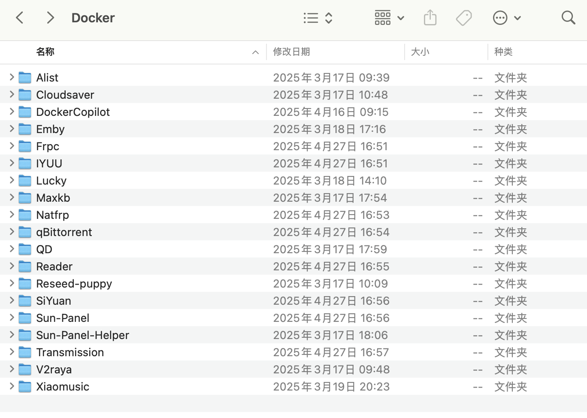Screen dimensions: 587x418
Task: Expand the QD folder
Action: [x=12, y=249]
